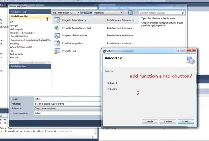Screen dimensions: 209x141
Task: Choose the Progetto Modulo unione icon
Action: 57,36
